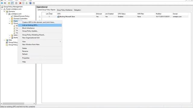Viewport: 193px width, 108px height.
Task: Sort by Link Enabled column header
Action: [111, 14]
